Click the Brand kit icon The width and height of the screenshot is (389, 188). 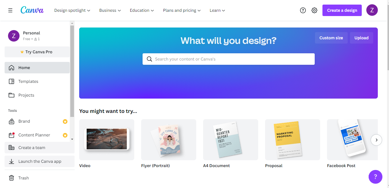pyautogui.click(x=11, y=121)
